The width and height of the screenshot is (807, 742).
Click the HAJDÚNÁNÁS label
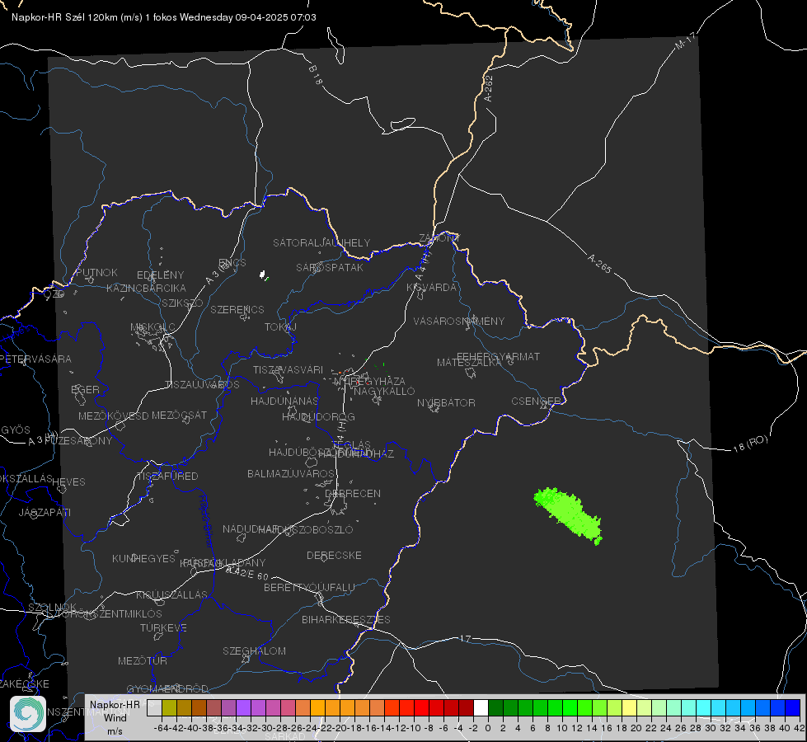[x=284, y=401]
